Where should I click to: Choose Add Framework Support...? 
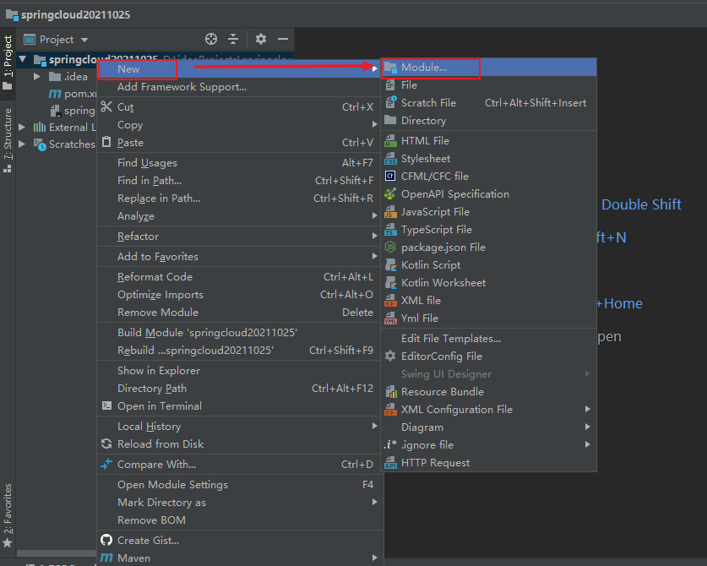click(x=239, y=87)
